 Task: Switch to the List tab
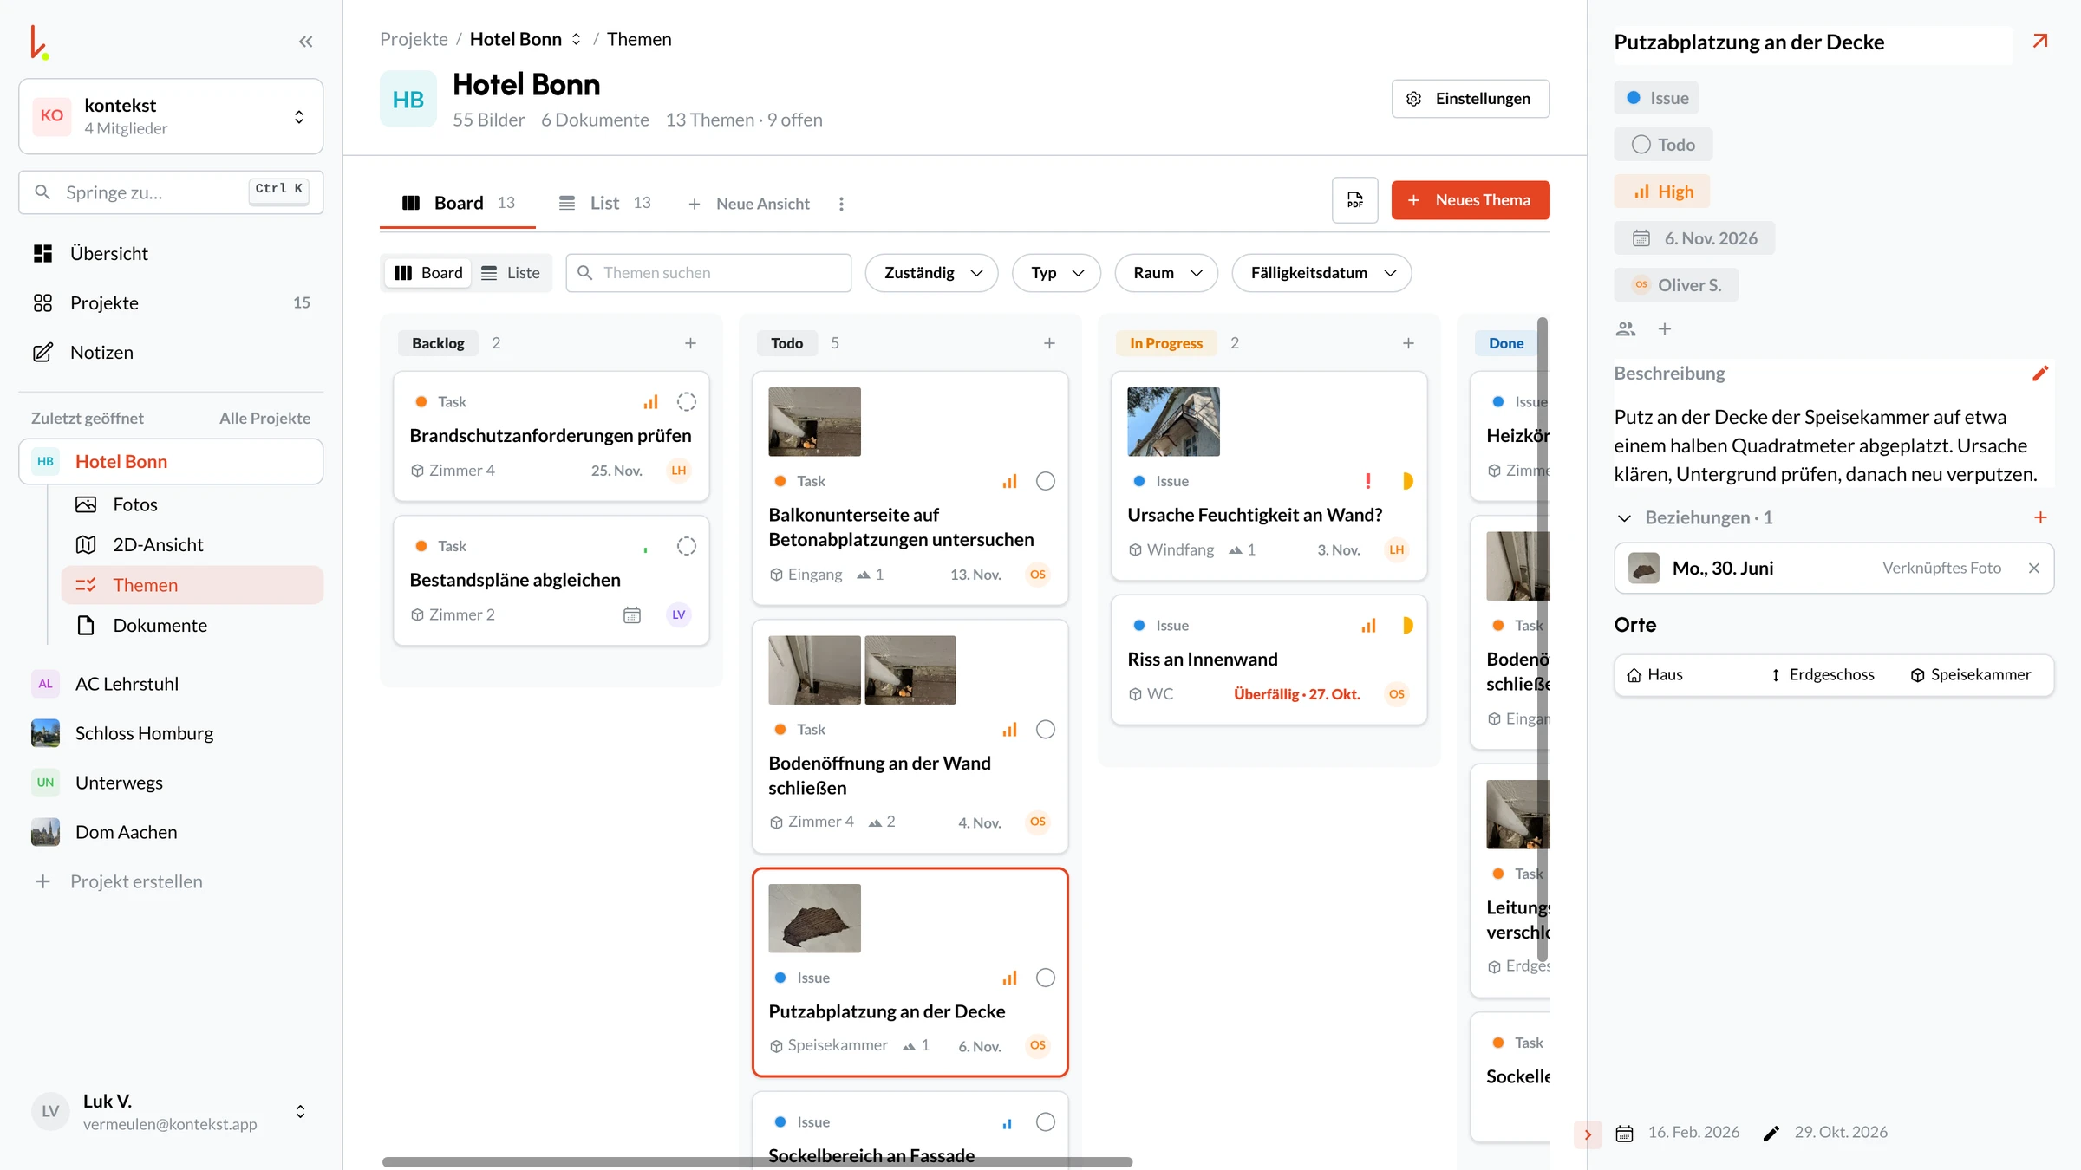tap(604, 203)
